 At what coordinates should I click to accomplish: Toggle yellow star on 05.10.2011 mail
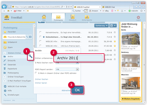tap(115, 41)
